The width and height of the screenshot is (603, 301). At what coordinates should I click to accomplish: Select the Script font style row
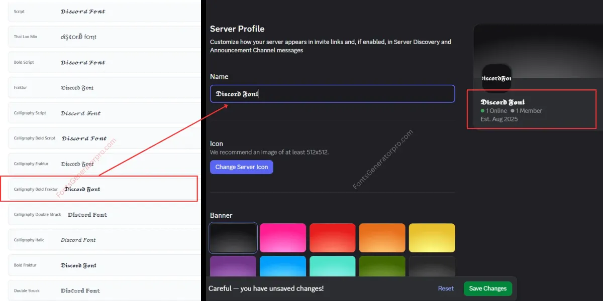(x=103, y=11)
